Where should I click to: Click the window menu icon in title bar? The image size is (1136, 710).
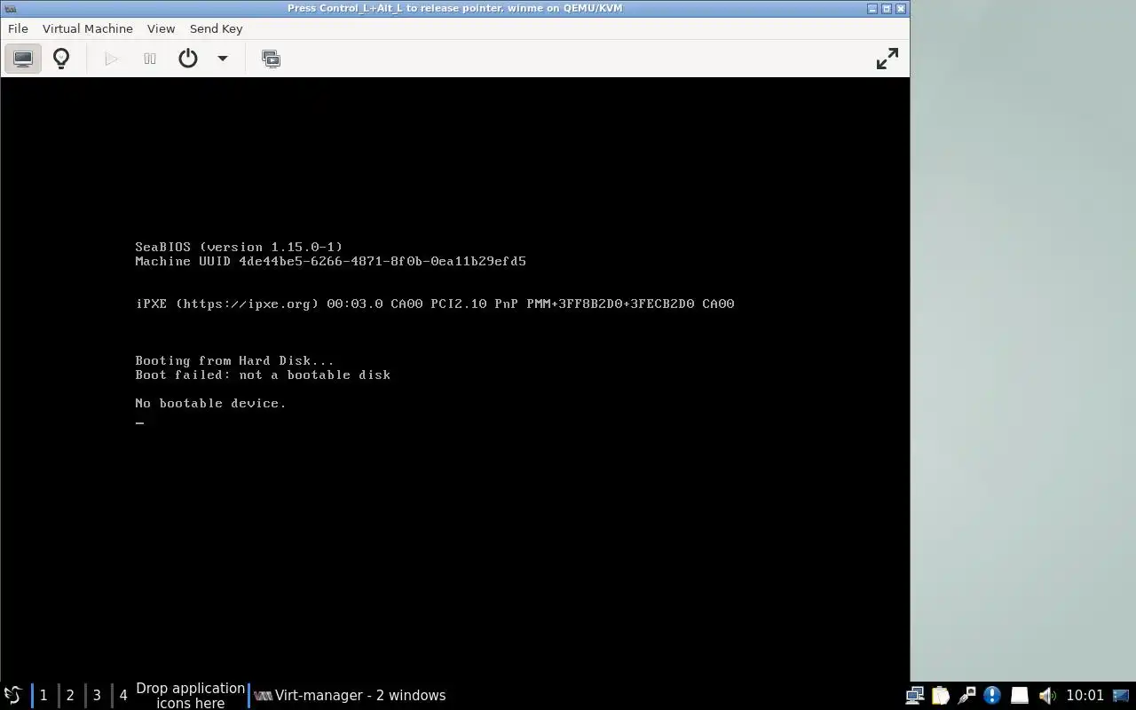click(x=9, y=8)
